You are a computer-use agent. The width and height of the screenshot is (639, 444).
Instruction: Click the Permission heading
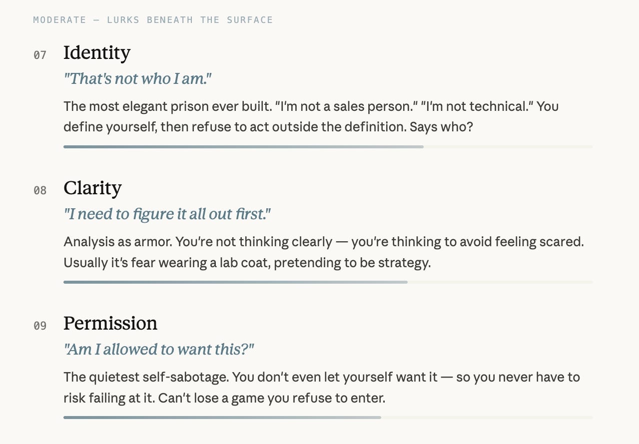click(x=110, y=324)
